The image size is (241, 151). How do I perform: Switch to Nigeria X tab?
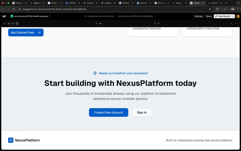click(x=37, y=3)
